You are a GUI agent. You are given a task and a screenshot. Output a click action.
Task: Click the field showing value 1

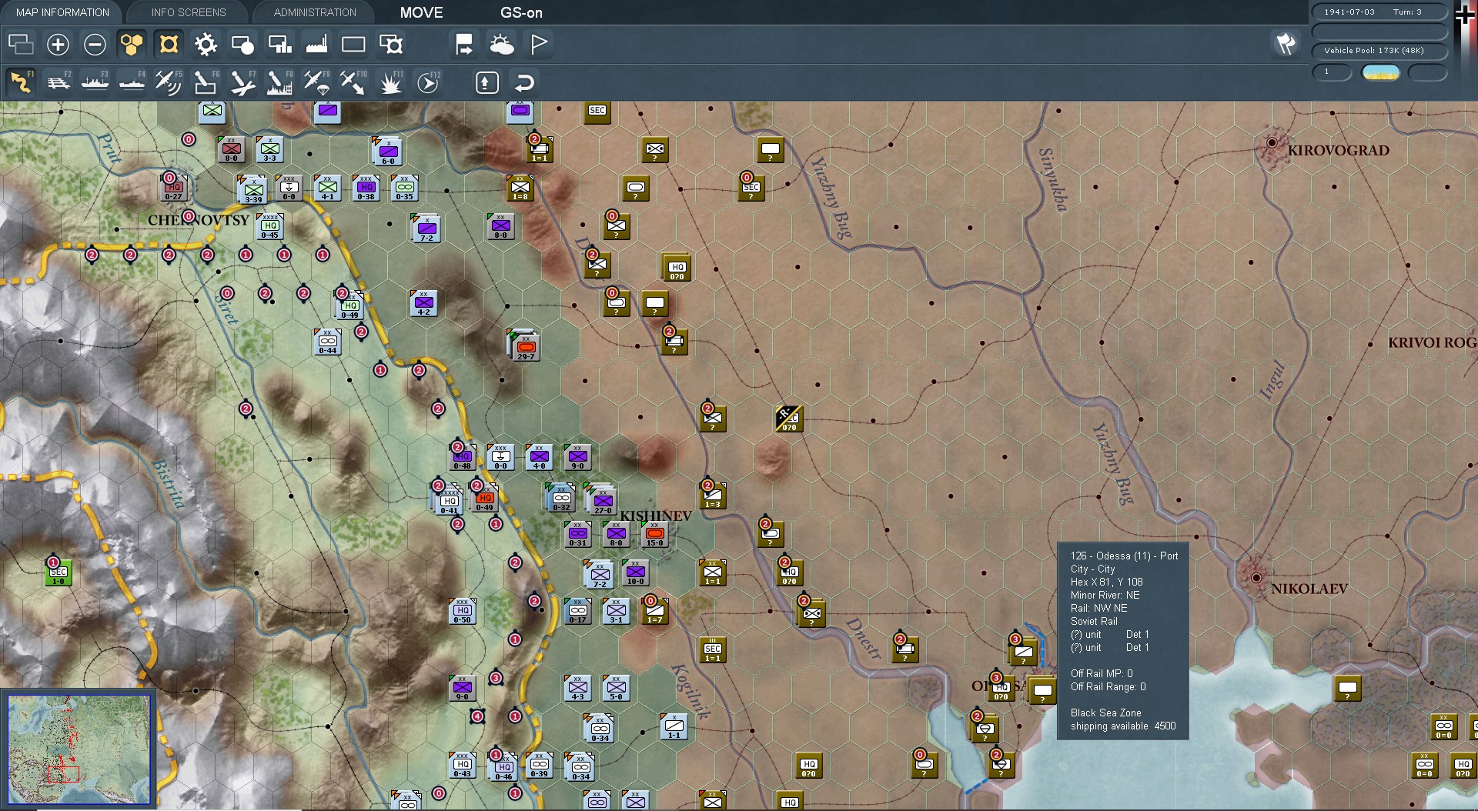click(x=1333, y=72)
